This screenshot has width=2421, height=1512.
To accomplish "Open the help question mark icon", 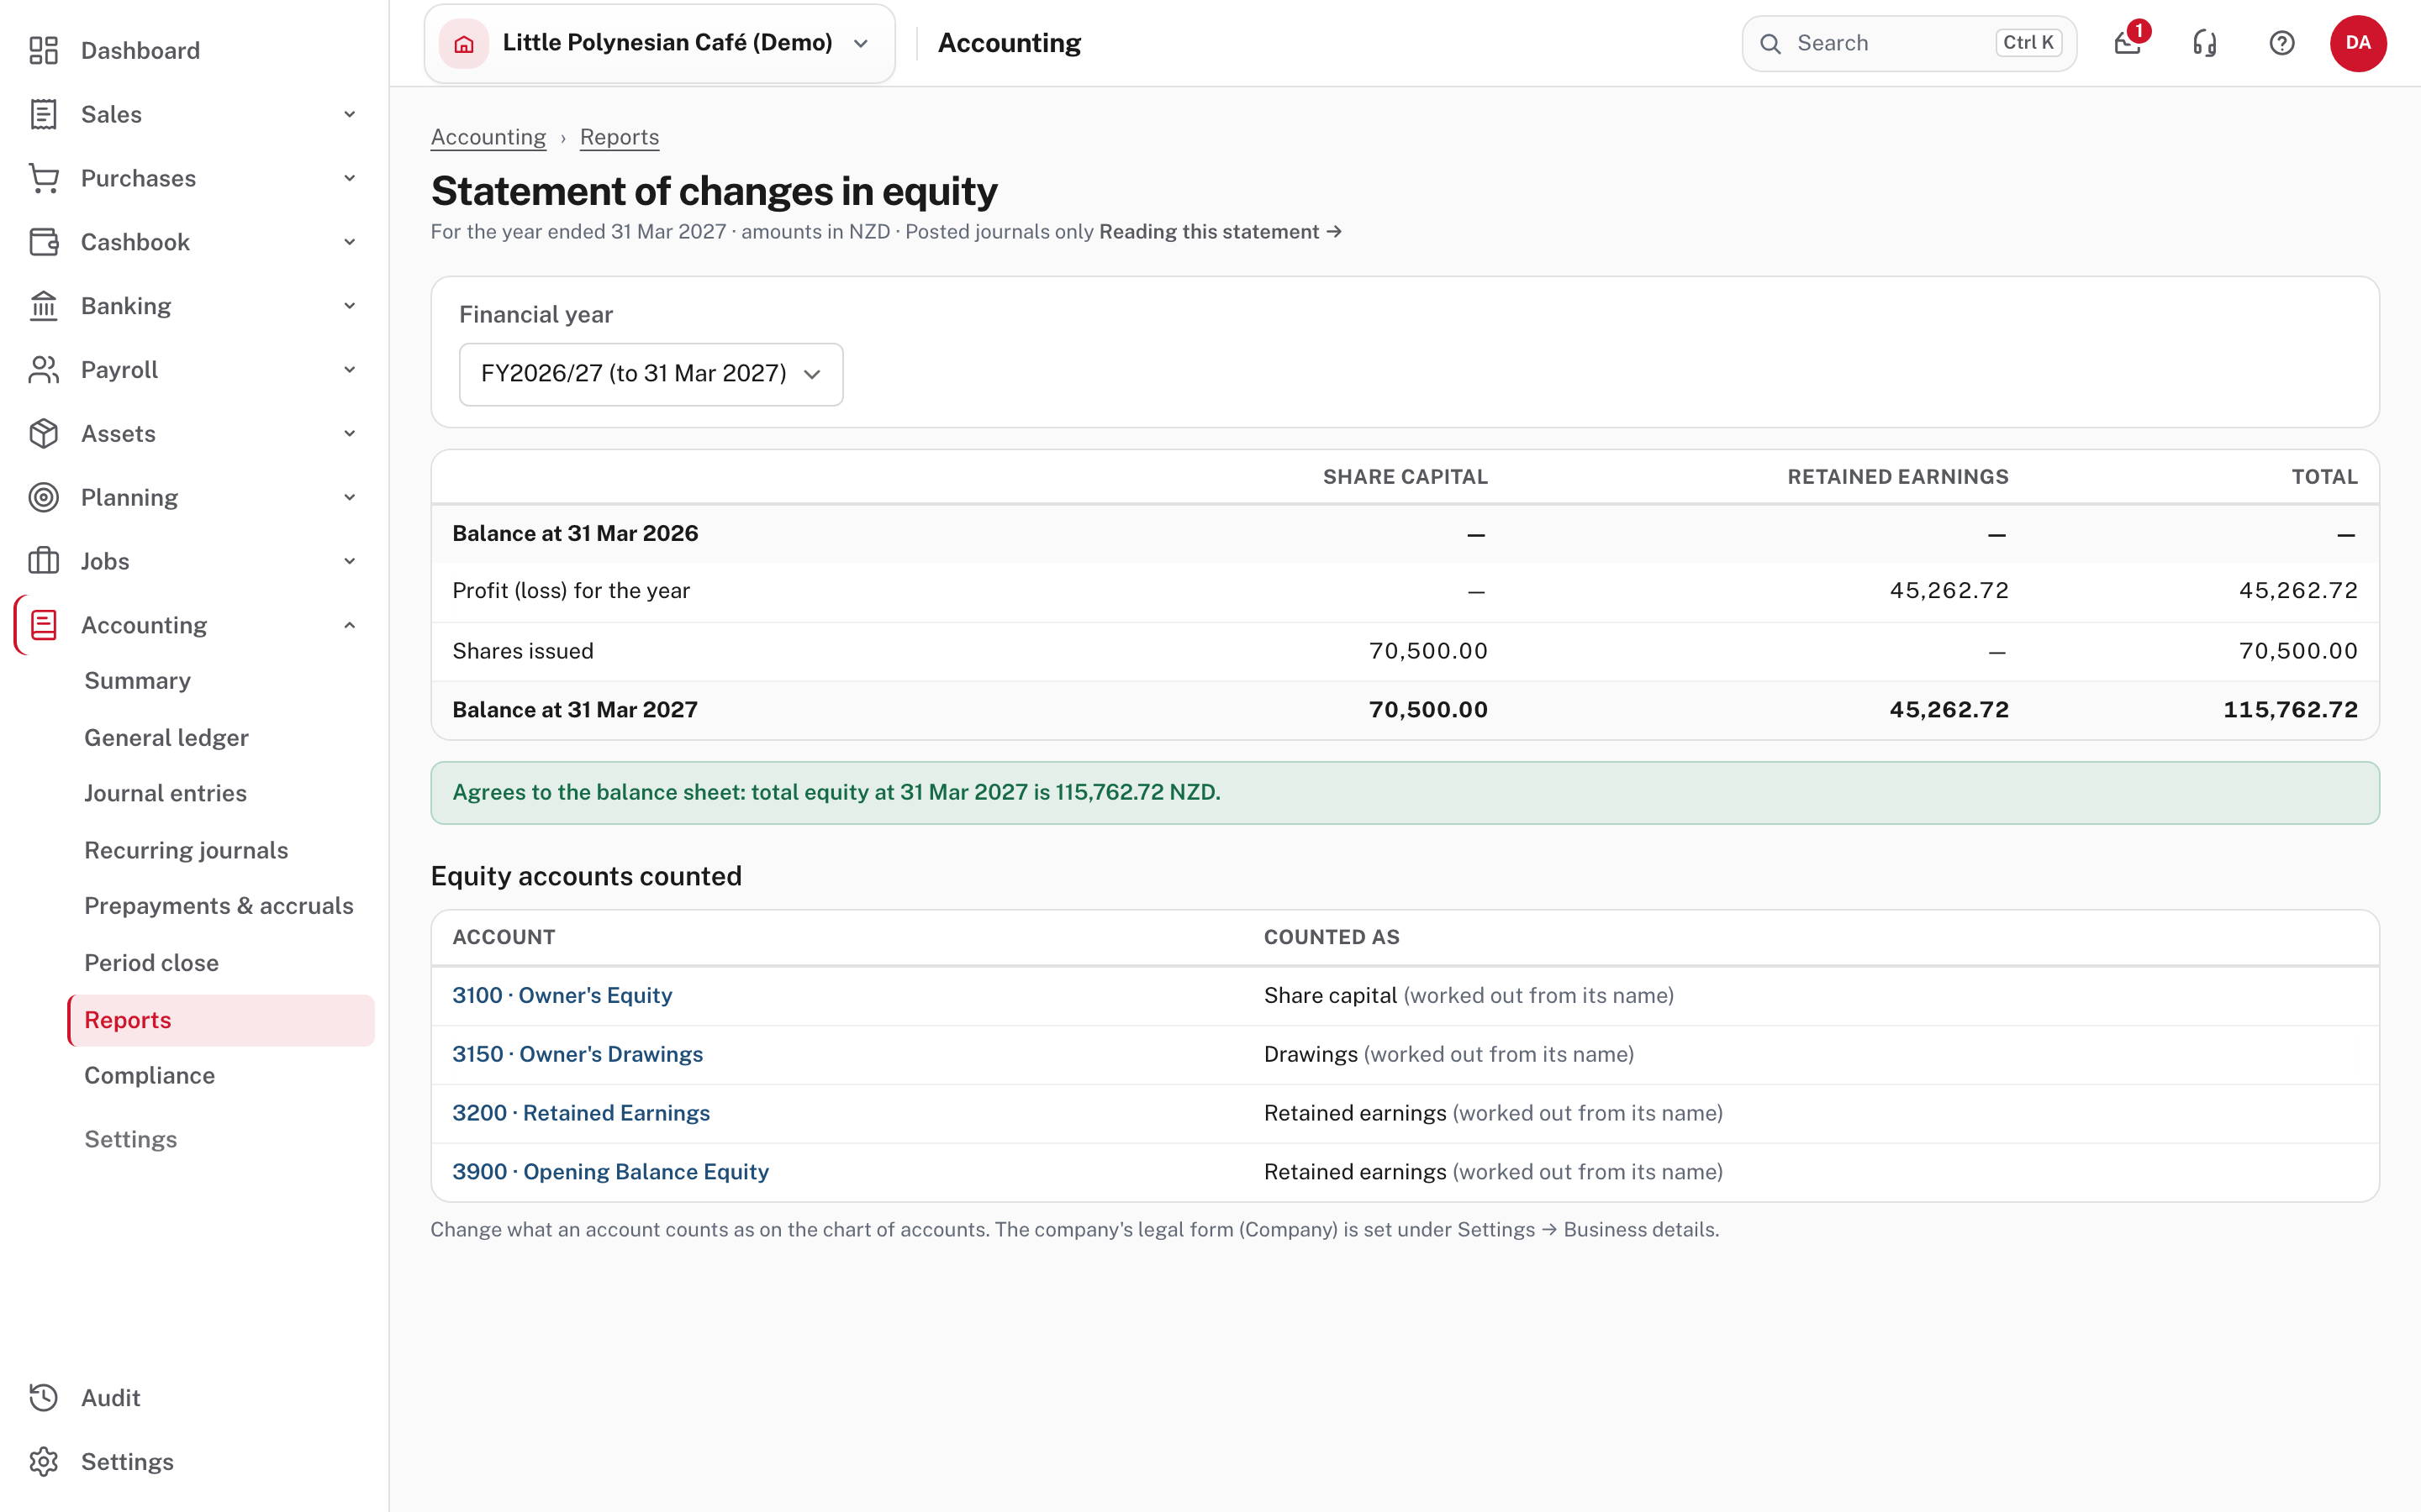I will pos(2282,43).
